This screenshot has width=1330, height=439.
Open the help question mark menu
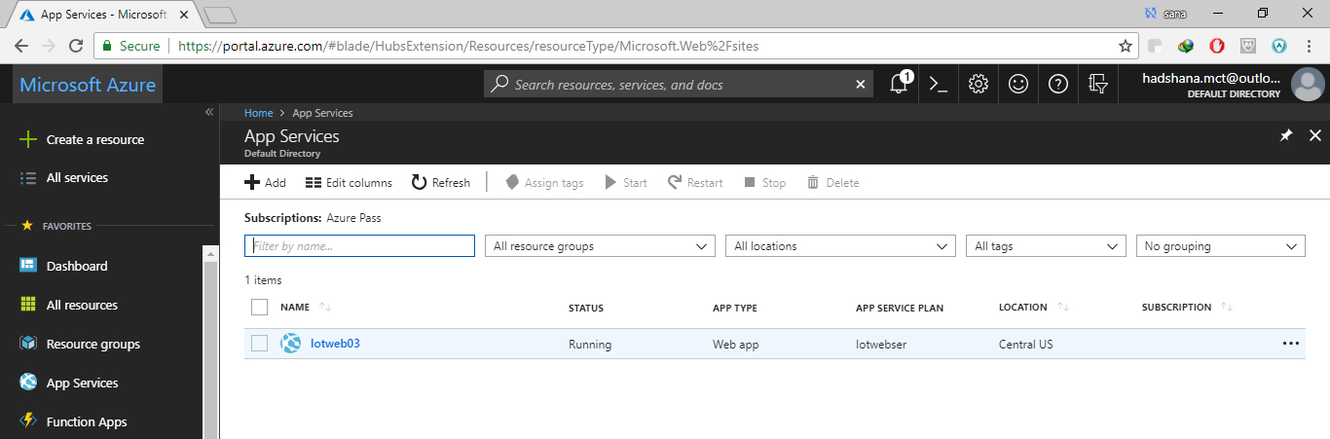click(x=1058, y=84)
